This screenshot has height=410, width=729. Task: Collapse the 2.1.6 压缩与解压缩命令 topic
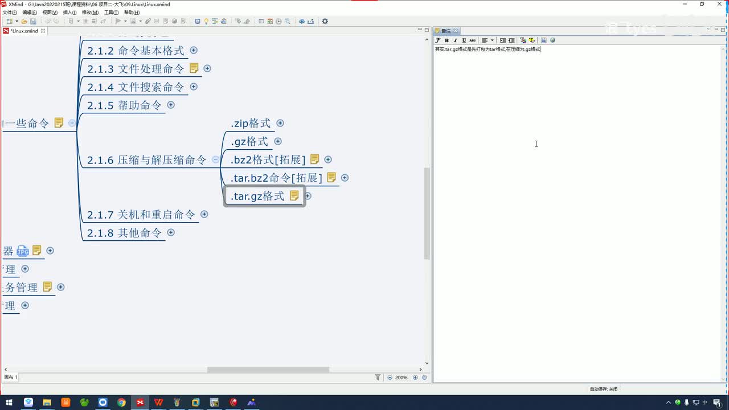[x=215, y=159]
